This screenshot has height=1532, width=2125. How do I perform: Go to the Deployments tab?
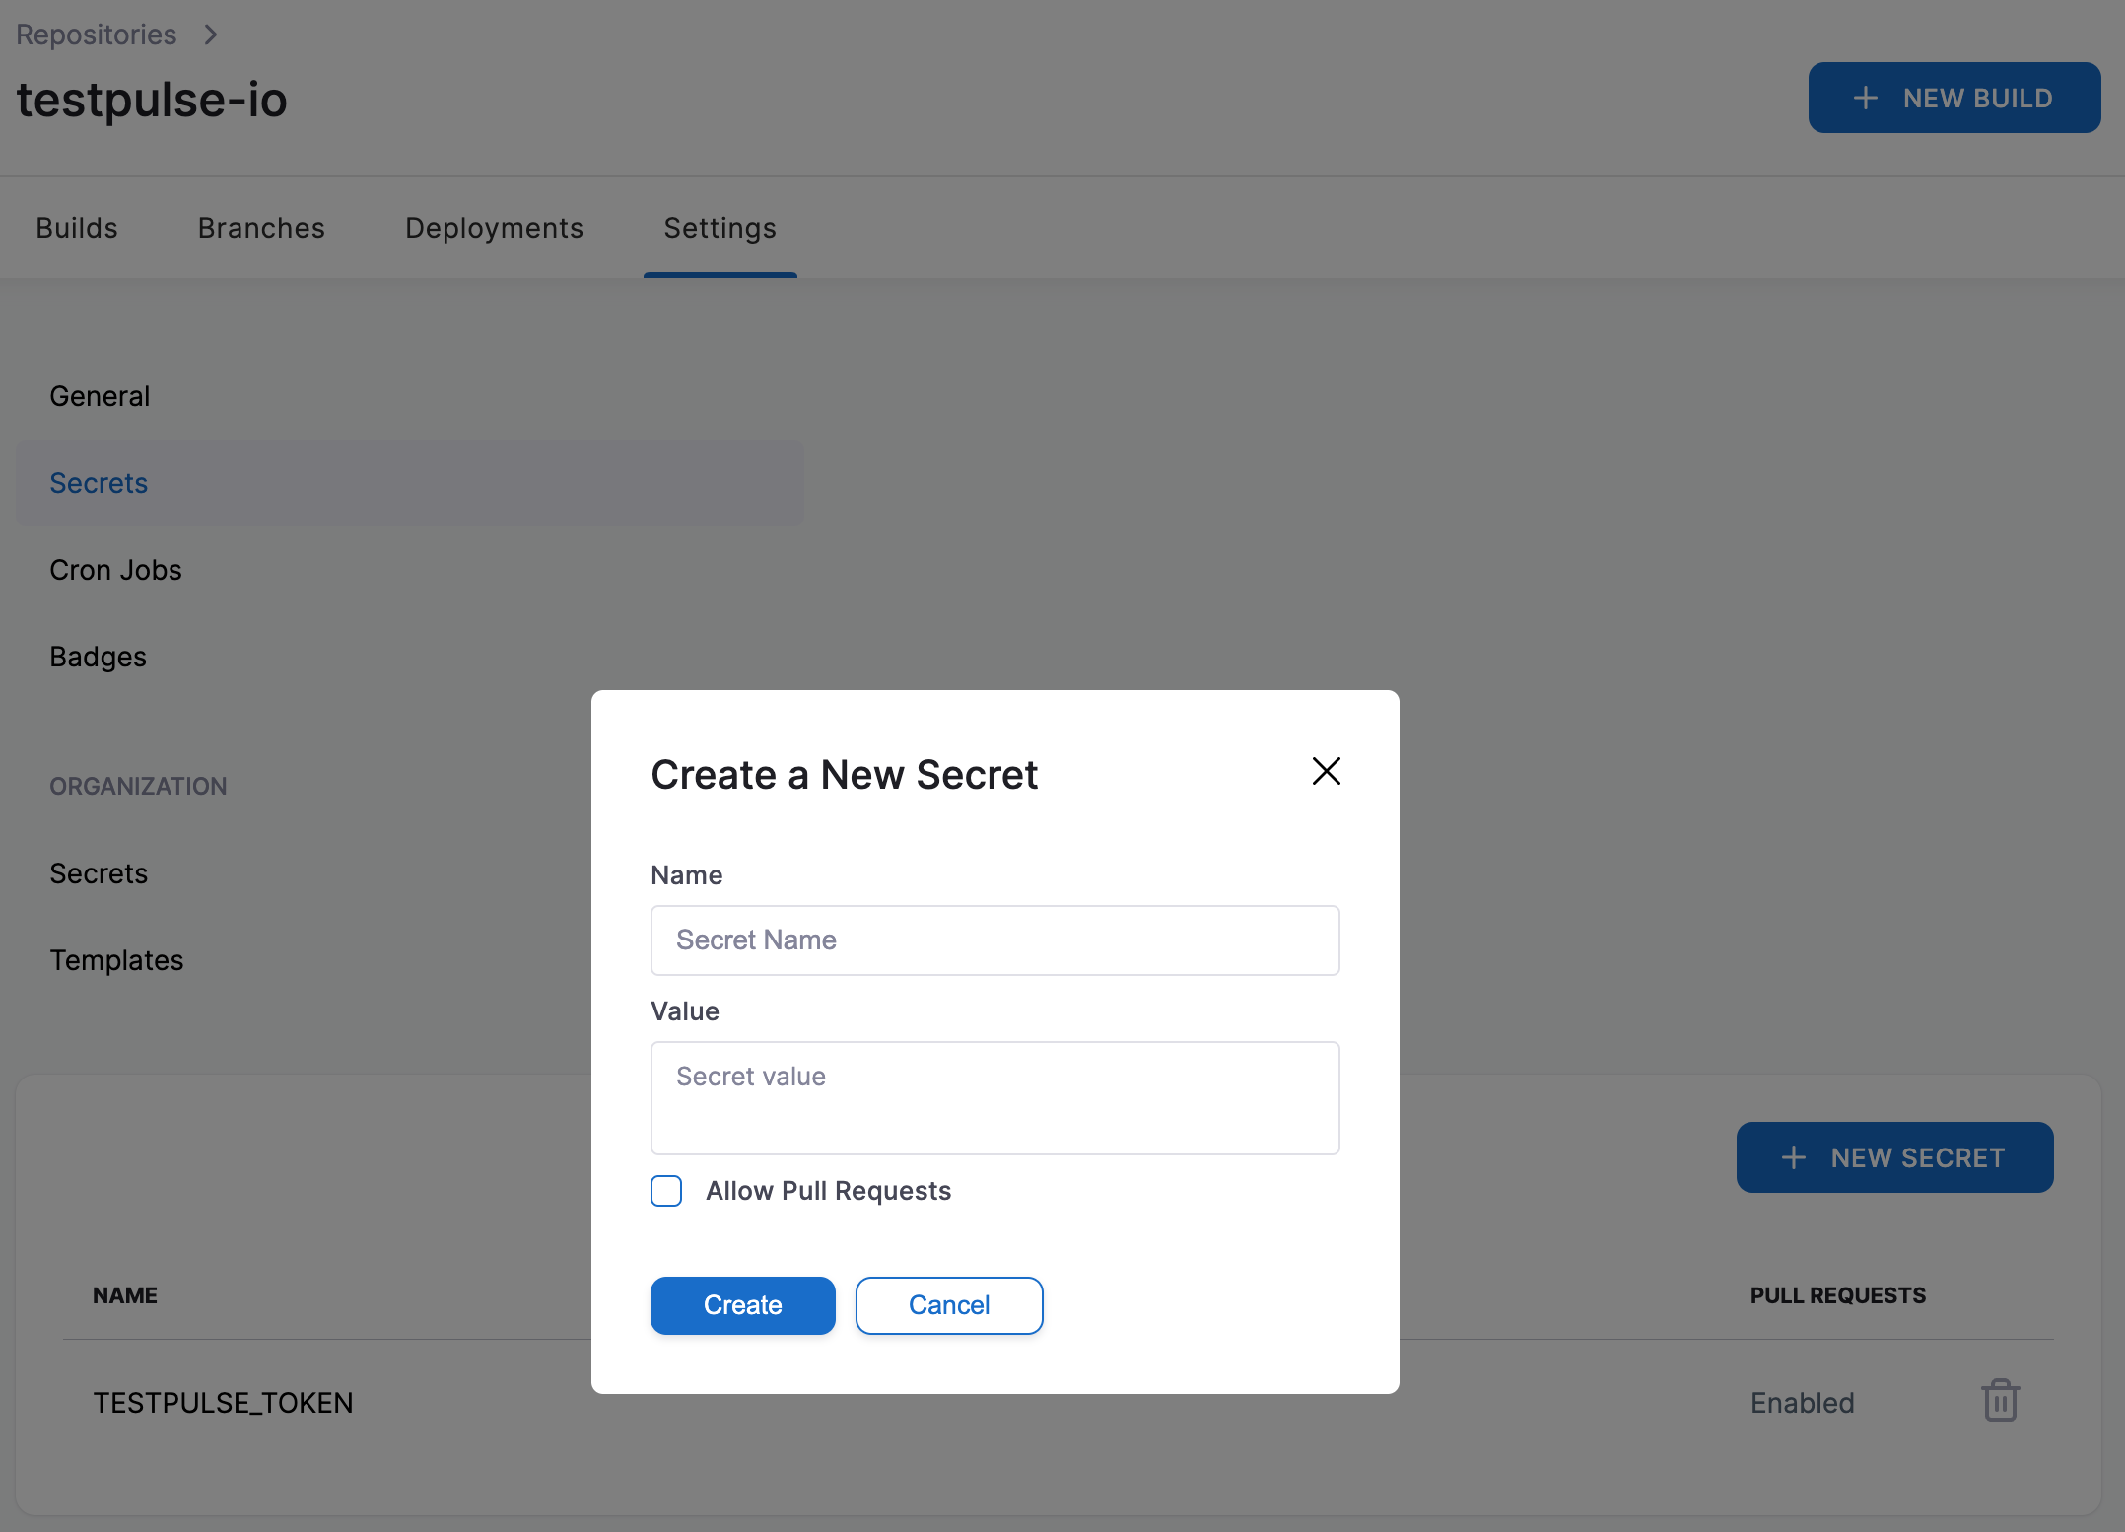pyautogui.click(x=494, y=228)
